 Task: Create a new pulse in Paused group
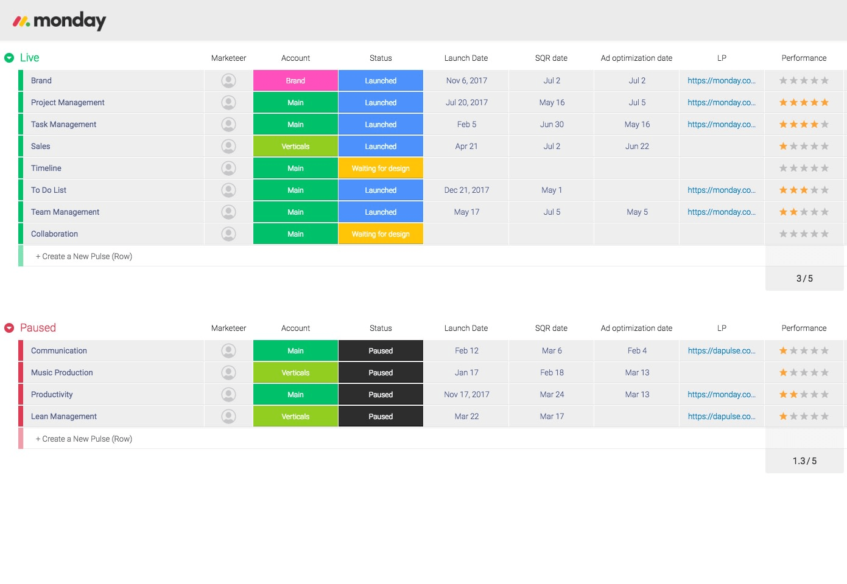tap(84, 439)
